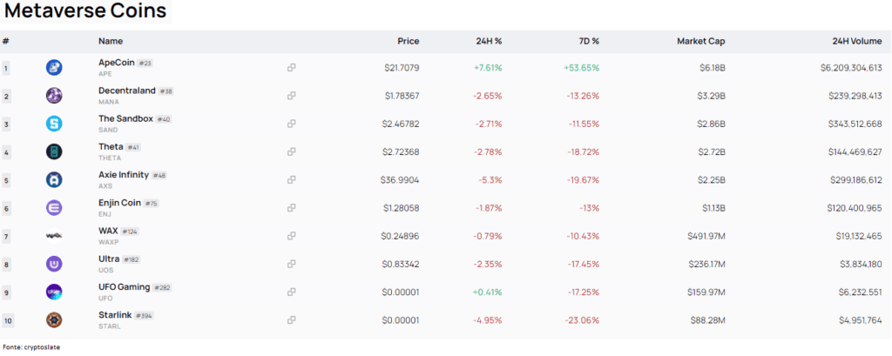Sort by the Market Cap column header
This screenshot has width=892, height=356.
701,42
